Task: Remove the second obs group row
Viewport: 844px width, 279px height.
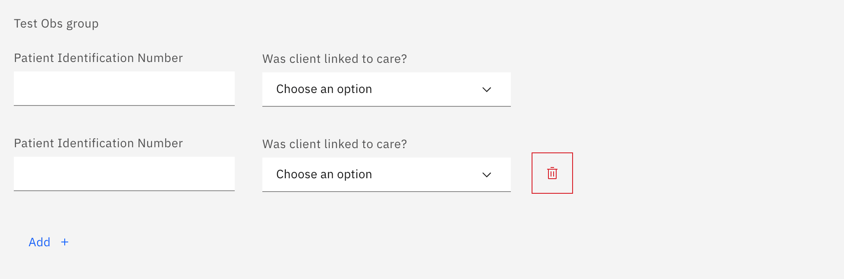Action: (552, 173)
